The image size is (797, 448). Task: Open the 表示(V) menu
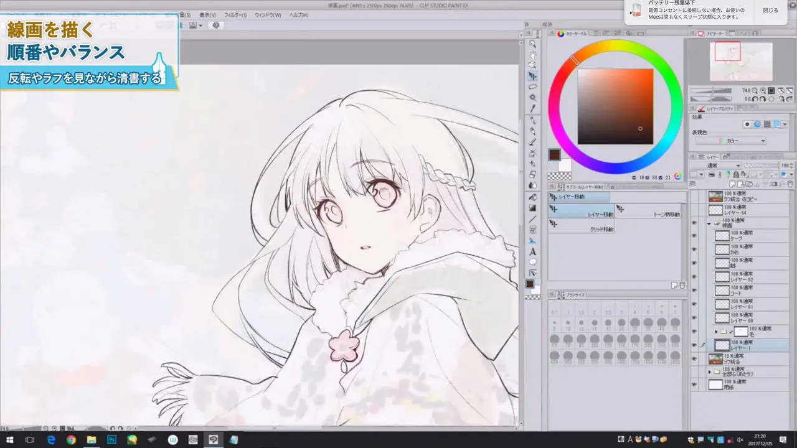click(x=208, y=15)
